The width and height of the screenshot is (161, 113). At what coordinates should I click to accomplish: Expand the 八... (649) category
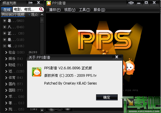(x=4, y=27)
